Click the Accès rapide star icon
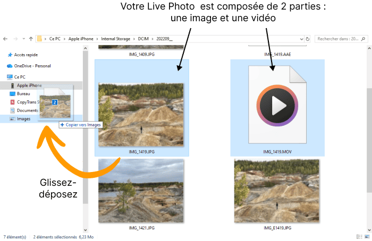 [x=10, y=55]
